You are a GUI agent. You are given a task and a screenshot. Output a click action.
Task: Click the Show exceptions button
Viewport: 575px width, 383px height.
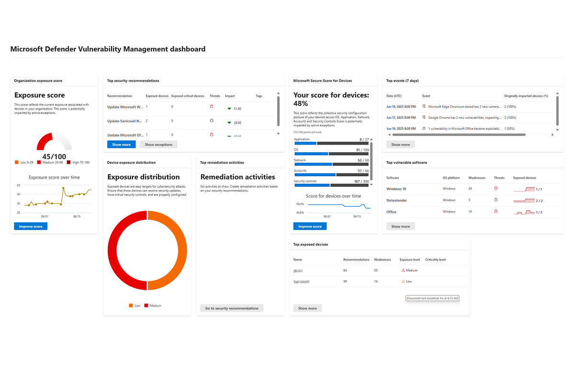159,145
